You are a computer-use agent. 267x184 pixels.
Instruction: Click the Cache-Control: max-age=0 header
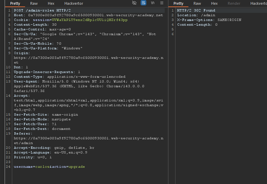pos(42,29)
